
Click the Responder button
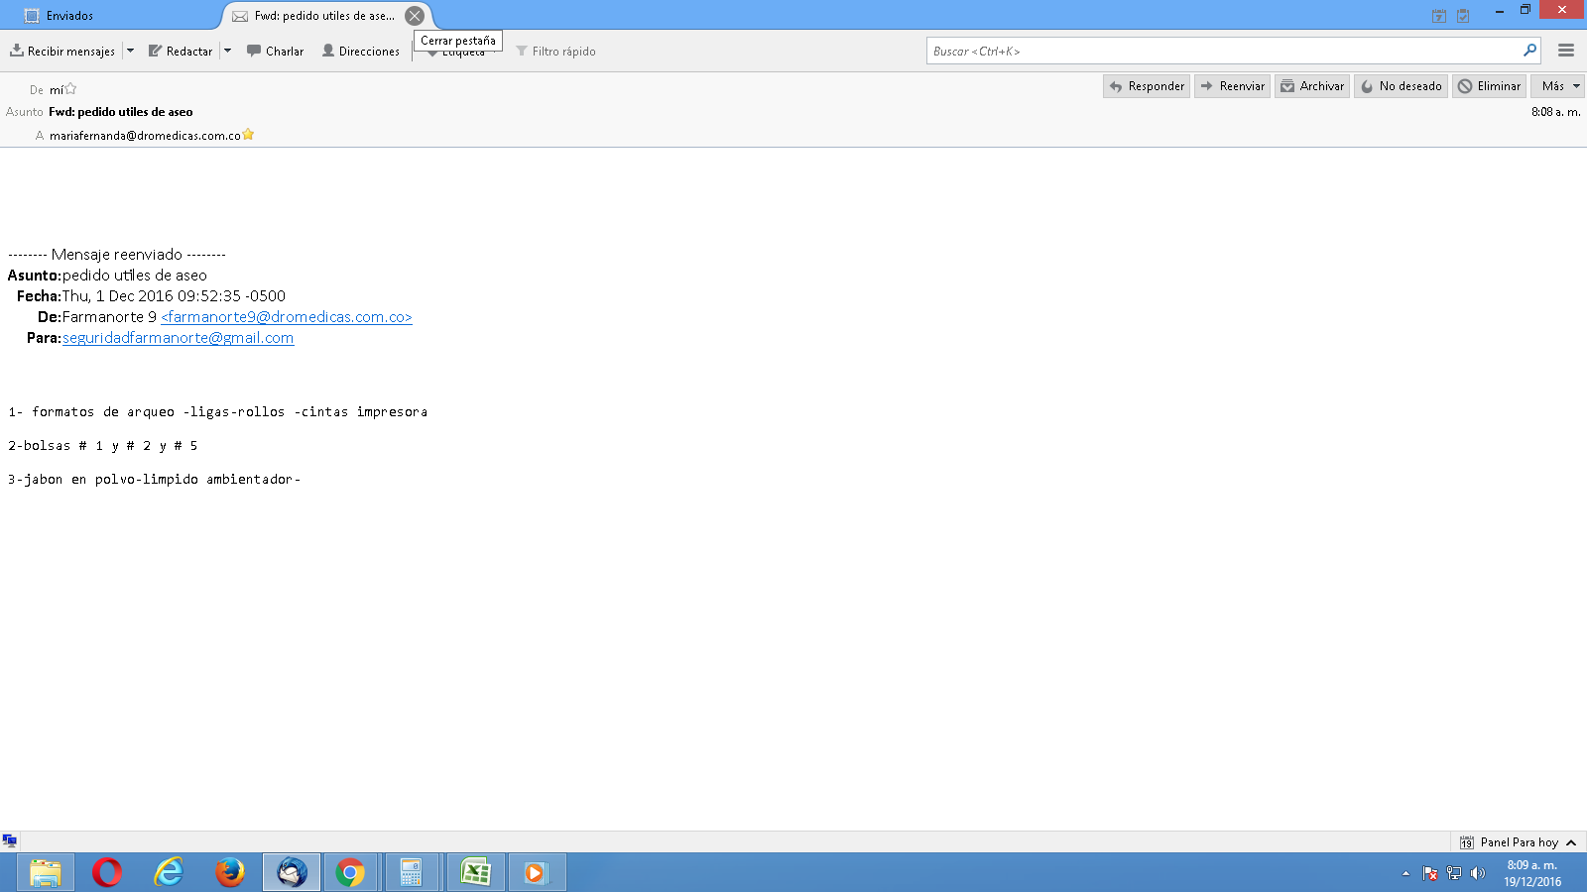(1147, 86)
